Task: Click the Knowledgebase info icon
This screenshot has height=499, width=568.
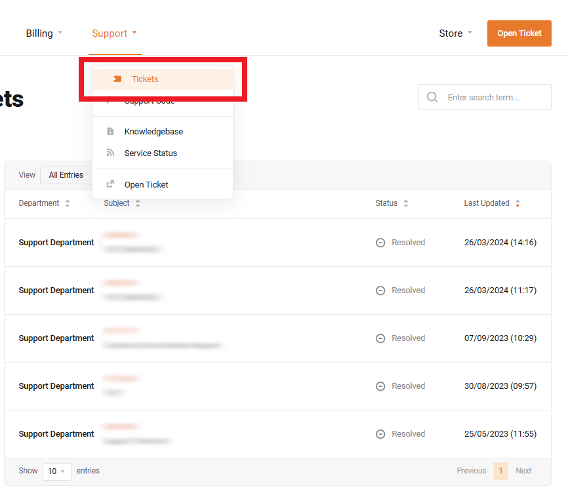Action: pyautogui.click(x=110, y=132)
